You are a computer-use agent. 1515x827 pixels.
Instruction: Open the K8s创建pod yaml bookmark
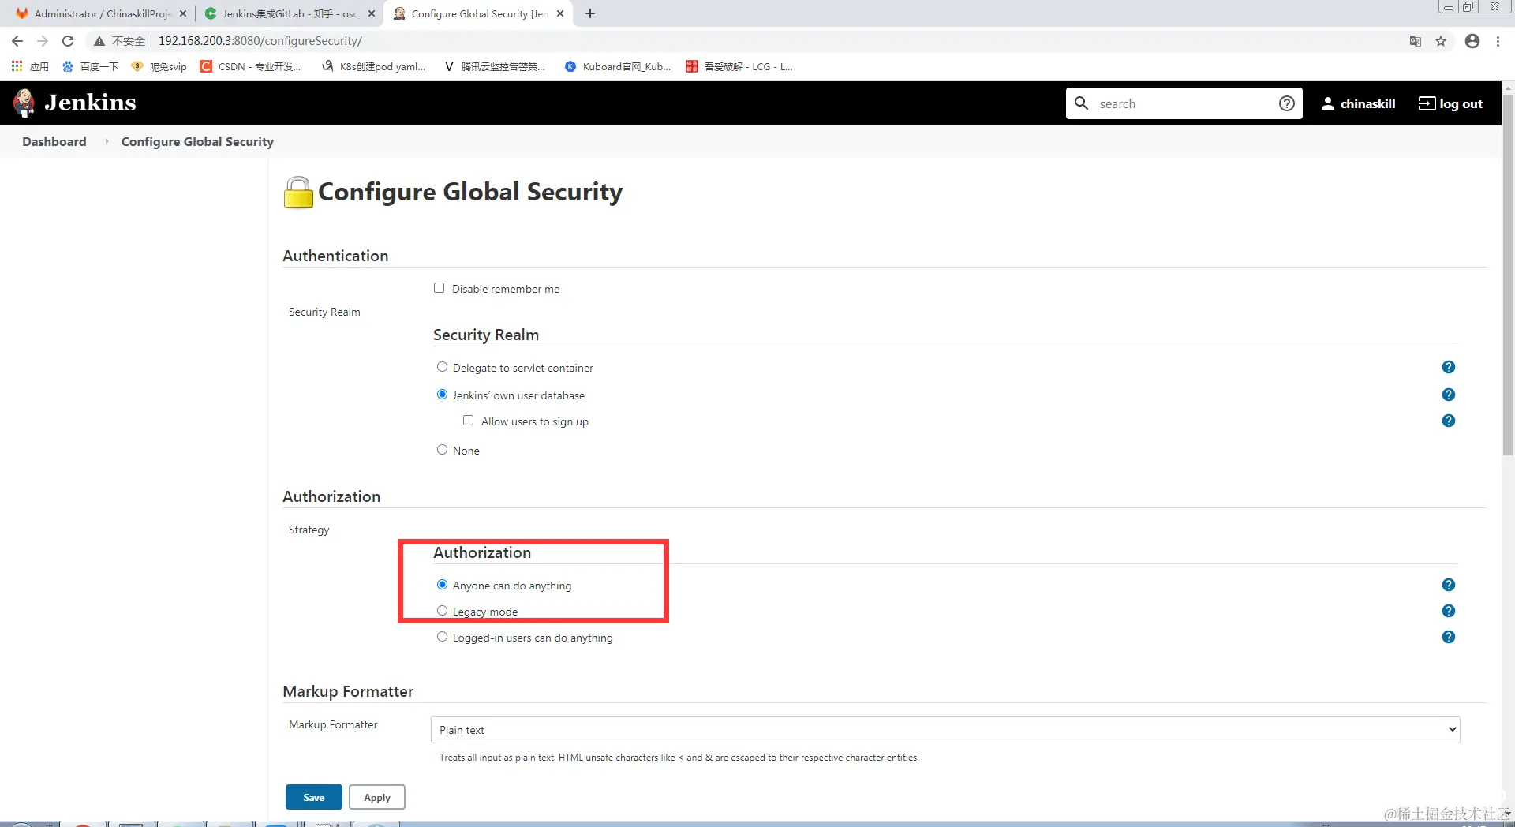point(373,66)
